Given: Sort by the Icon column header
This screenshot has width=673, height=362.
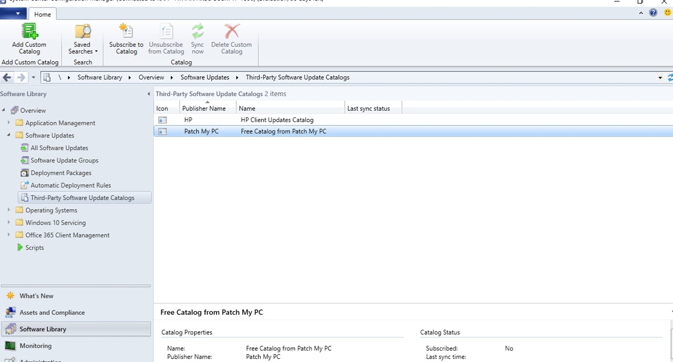Looking at the screenshot, I should tap(167, 108).
